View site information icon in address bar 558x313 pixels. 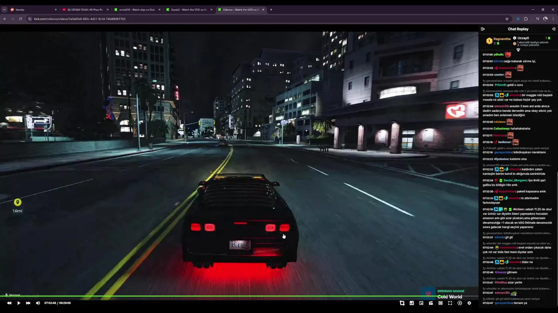[30, 19]
